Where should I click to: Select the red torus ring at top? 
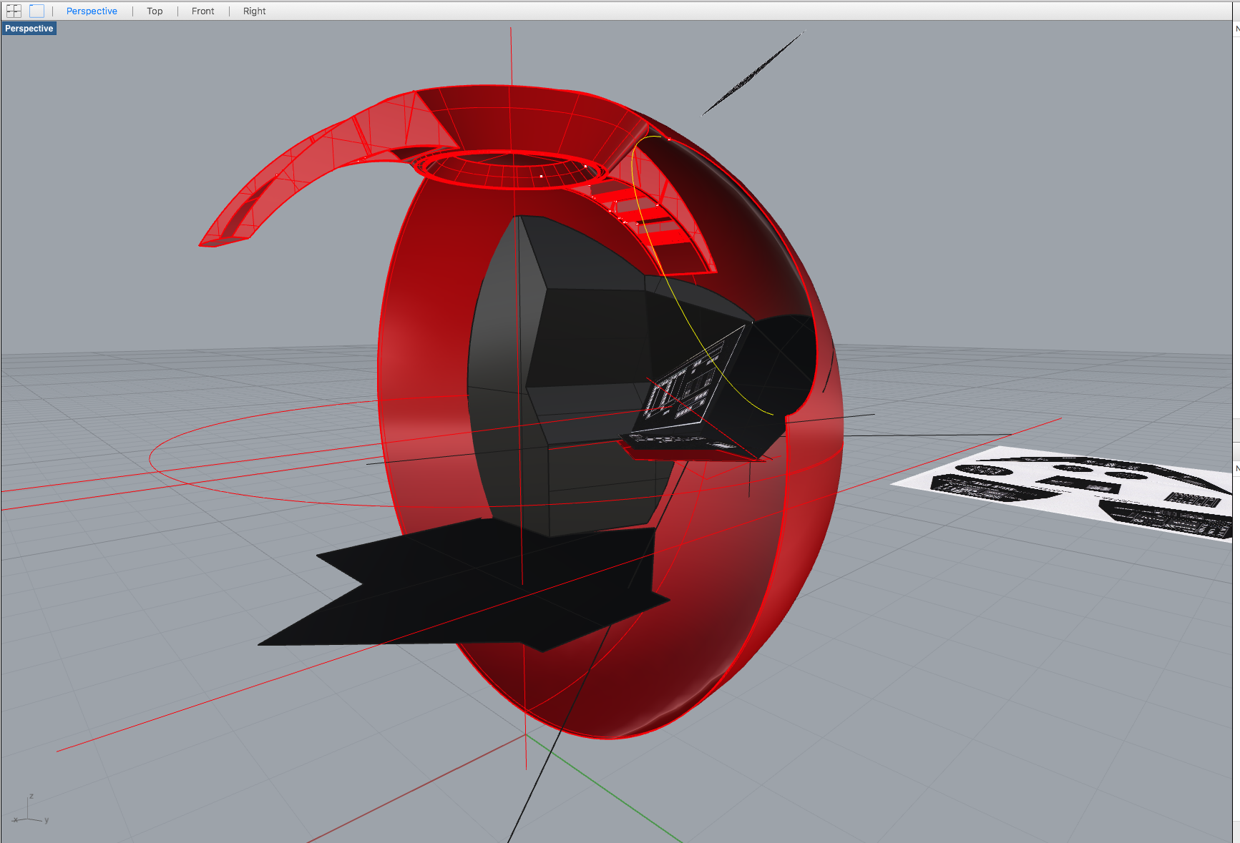pos(512,169)
